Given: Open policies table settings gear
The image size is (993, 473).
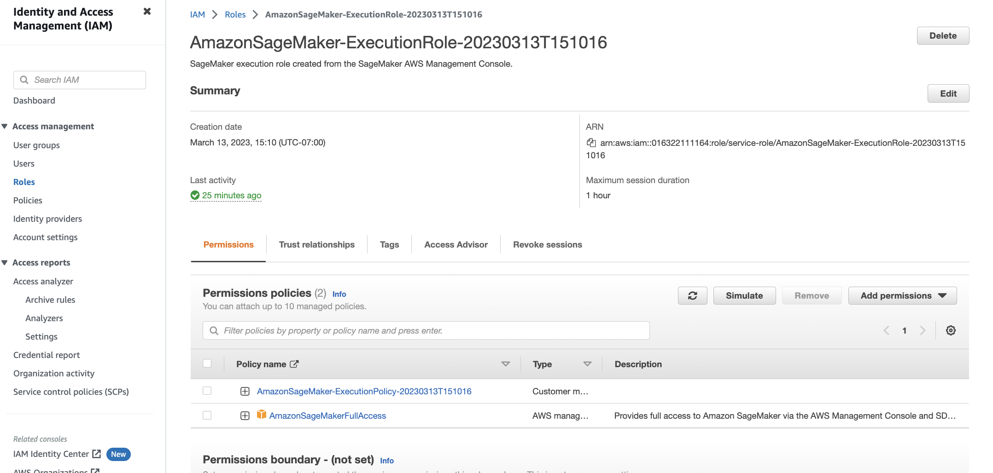Looking at the screenshot, I should tap(951, 330).
